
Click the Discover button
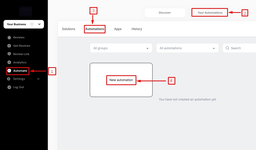[165, 13]
